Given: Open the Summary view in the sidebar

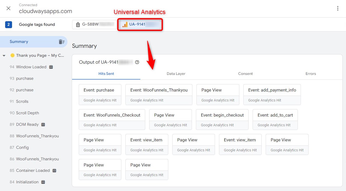Looking at the screenshot, I should 18,41.
